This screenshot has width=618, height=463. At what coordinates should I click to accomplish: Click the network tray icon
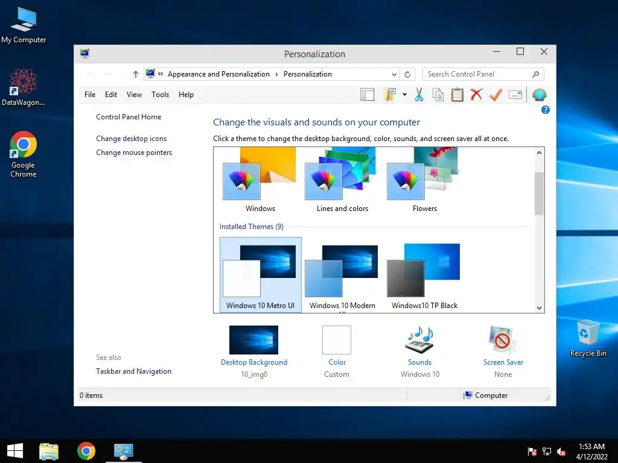(x=547, y=452)
